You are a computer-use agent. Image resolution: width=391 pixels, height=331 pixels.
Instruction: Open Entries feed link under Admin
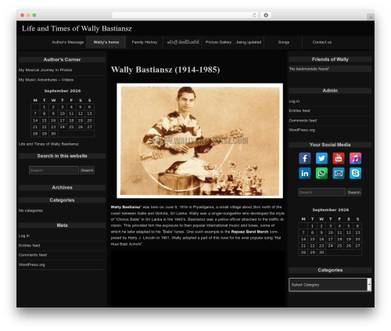point(300,110)
